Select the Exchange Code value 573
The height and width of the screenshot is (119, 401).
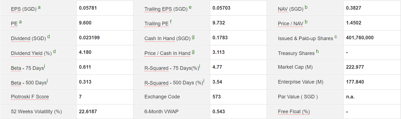(216, 97)
